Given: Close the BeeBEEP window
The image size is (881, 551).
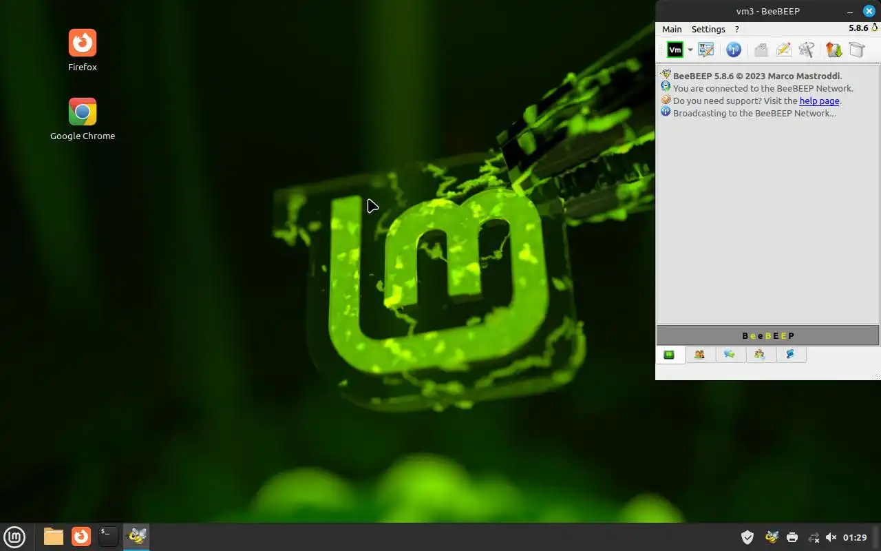Looking at the screenshot, I should coord(869,11).
